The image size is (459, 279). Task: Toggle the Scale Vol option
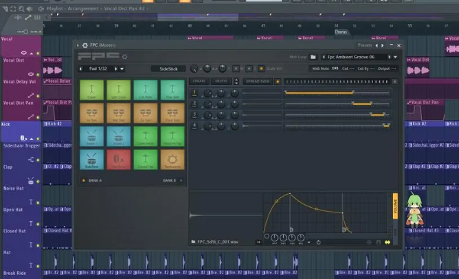(261, 69)
